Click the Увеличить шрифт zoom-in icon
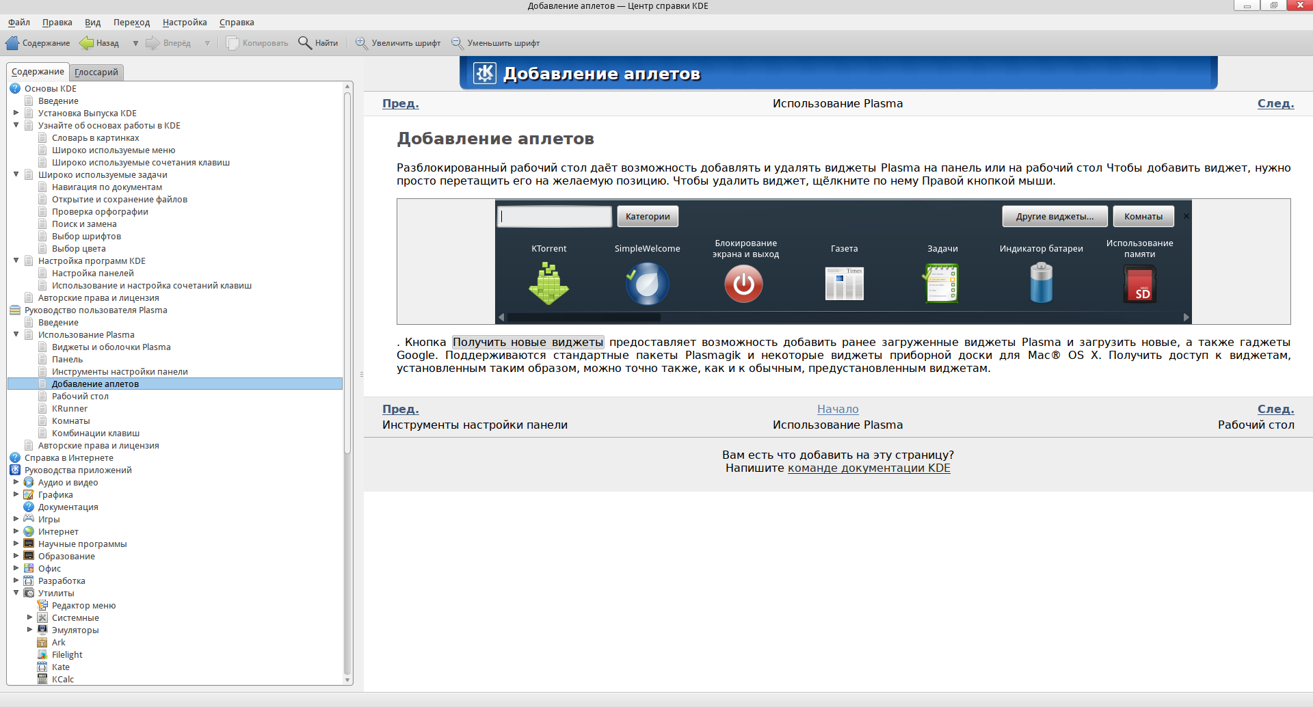Image resolution: width=1313 pixels, height=707 pixels. click(x=362, y=43)
